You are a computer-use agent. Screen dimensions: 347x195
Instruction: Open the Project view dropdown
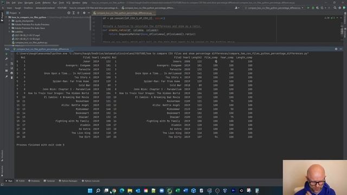coord(13,13)
